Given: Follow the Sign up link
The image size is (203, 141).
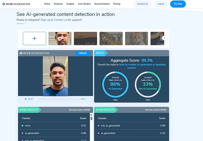Looking at the screenshot, I should coord(45,20).
